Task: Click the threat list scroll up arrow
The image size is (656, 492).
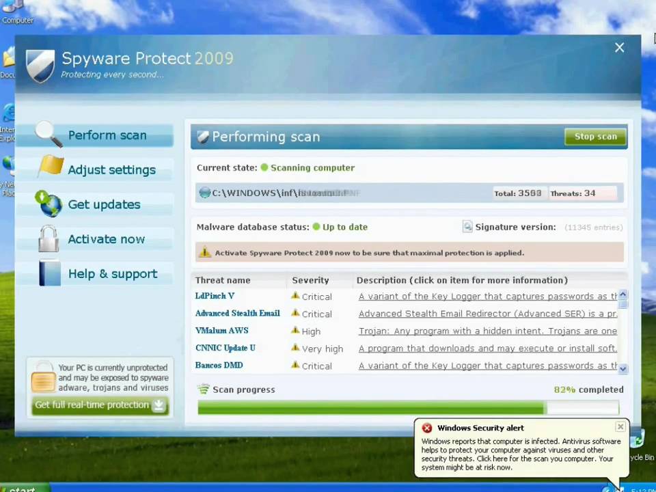Action: pyautogui.click(x=623, y=294)
